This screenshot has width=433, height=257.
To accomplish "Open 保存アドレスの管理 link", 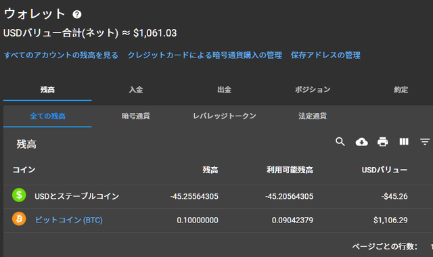I will click(325, 55).
